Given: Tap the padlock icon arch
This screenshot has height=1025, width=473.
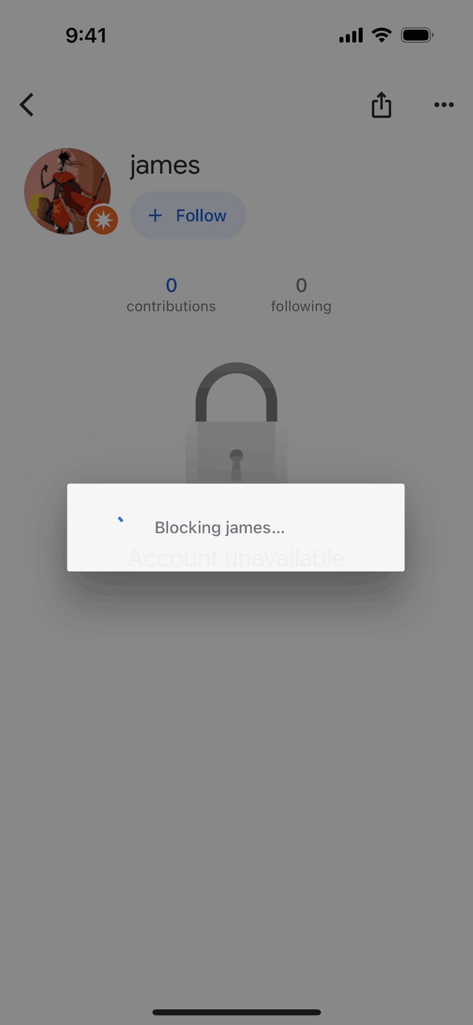Looking at the screenshot, I should coord(236,385).
